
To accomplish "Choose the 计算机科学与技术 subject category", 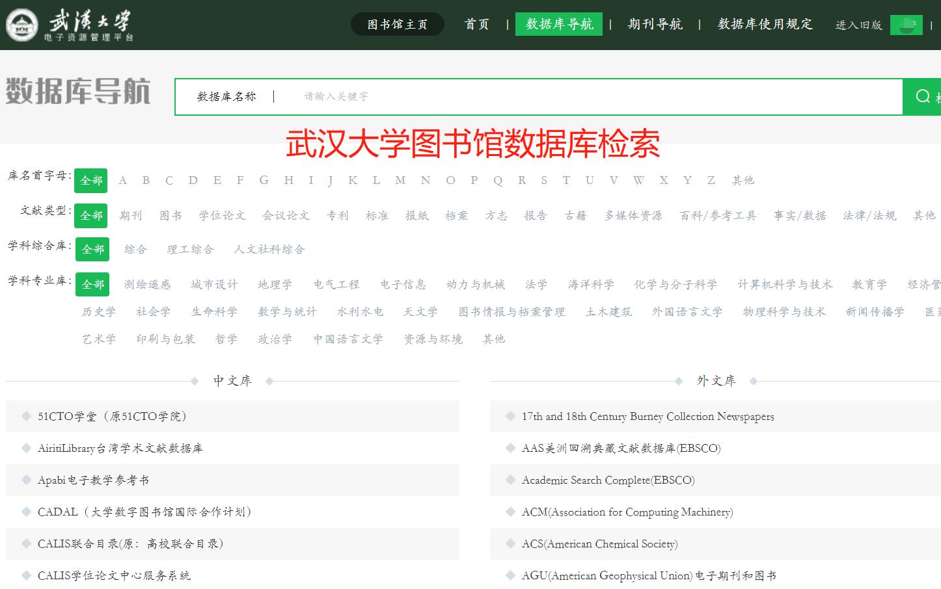I will [x=785, y=284].
